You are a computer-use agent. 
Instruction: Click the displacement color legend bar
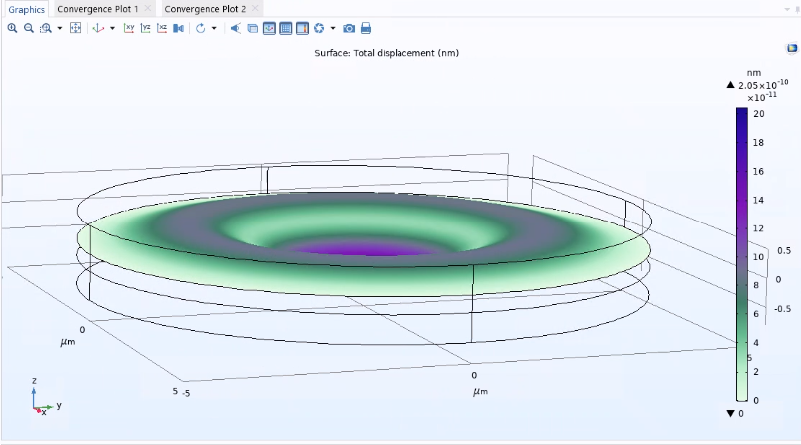point(742,254)
